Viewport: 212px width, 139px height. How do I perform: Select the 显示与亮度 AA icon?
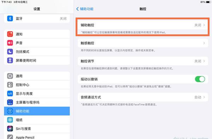10,94
